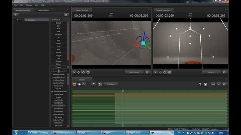
Task: Open the File menu
Action: pos(15,5)
